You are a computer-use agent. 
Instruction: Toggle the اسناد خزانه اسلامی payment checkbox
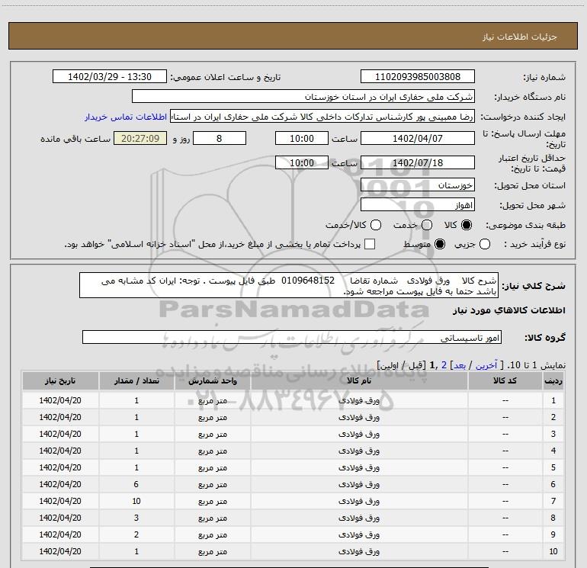coord(370,244)
